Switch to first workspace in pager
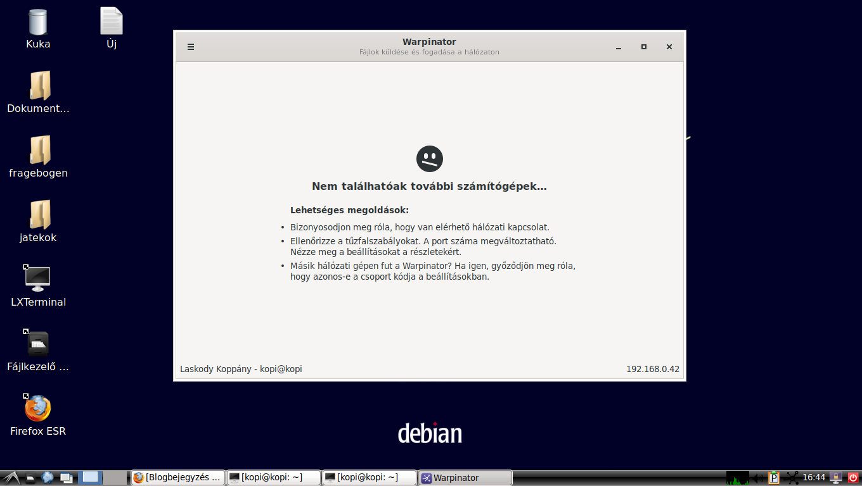 click(91, 478)
